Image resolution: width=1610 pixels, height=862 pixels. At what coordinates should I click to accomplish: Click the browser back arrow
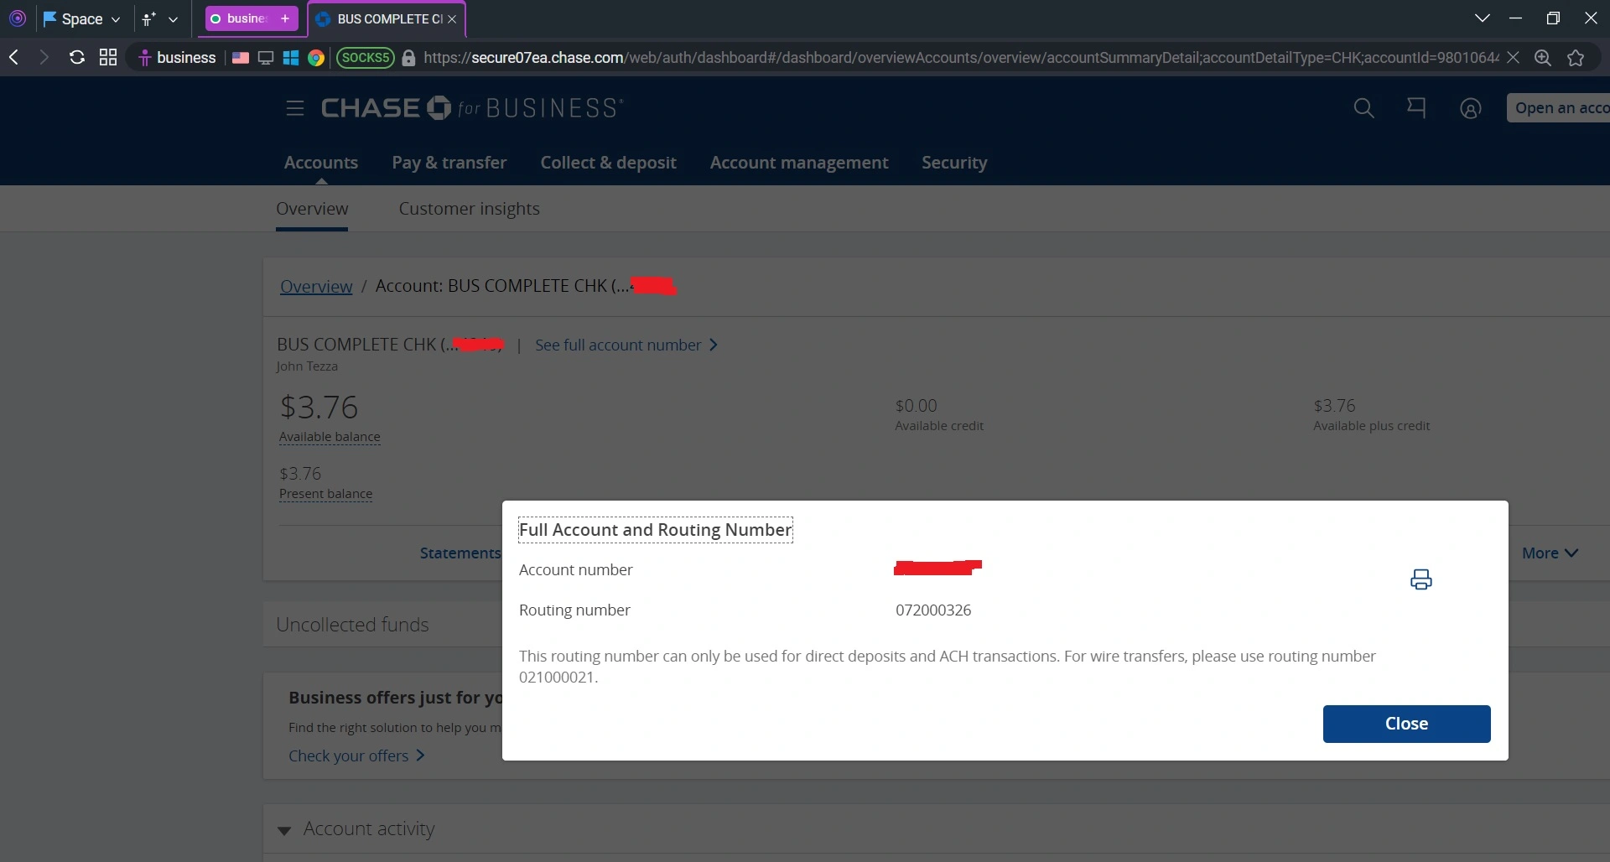pyautogui.click(x=14, y=57)
